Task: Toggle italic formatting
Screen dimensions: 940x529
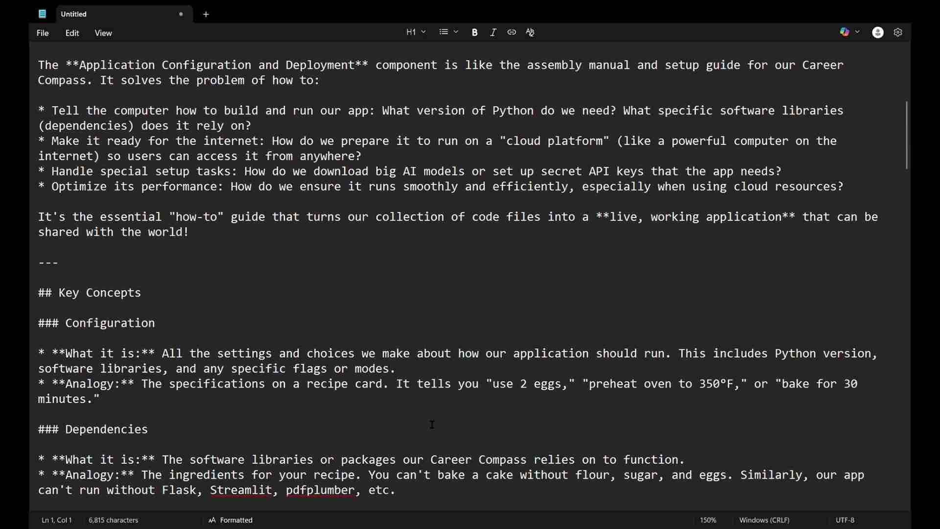Action: pyautogui.click(x=493, y=32)
